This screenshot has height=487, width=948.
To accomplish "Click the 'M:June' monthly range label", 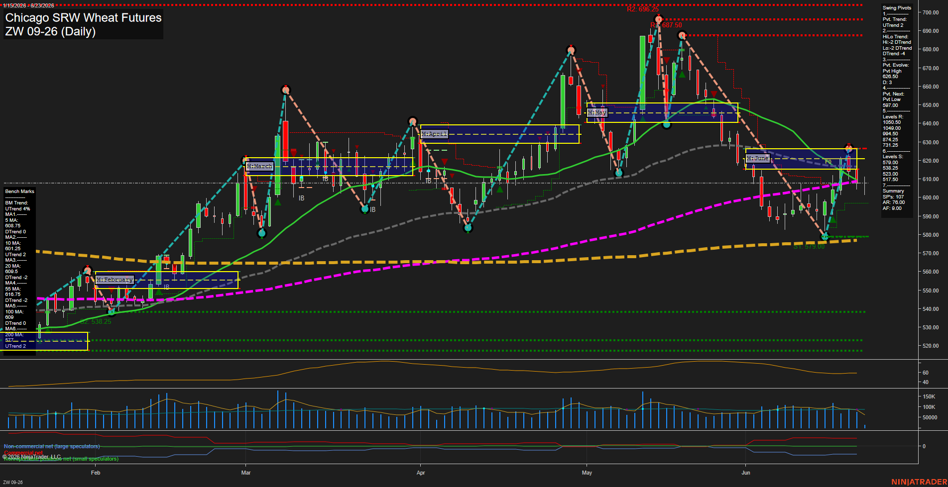I will [x=758, y=158].
